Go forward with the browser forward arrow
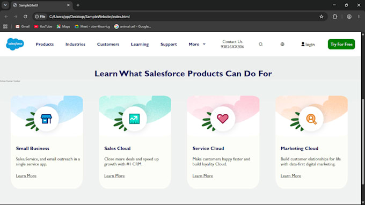 (16, 17)
